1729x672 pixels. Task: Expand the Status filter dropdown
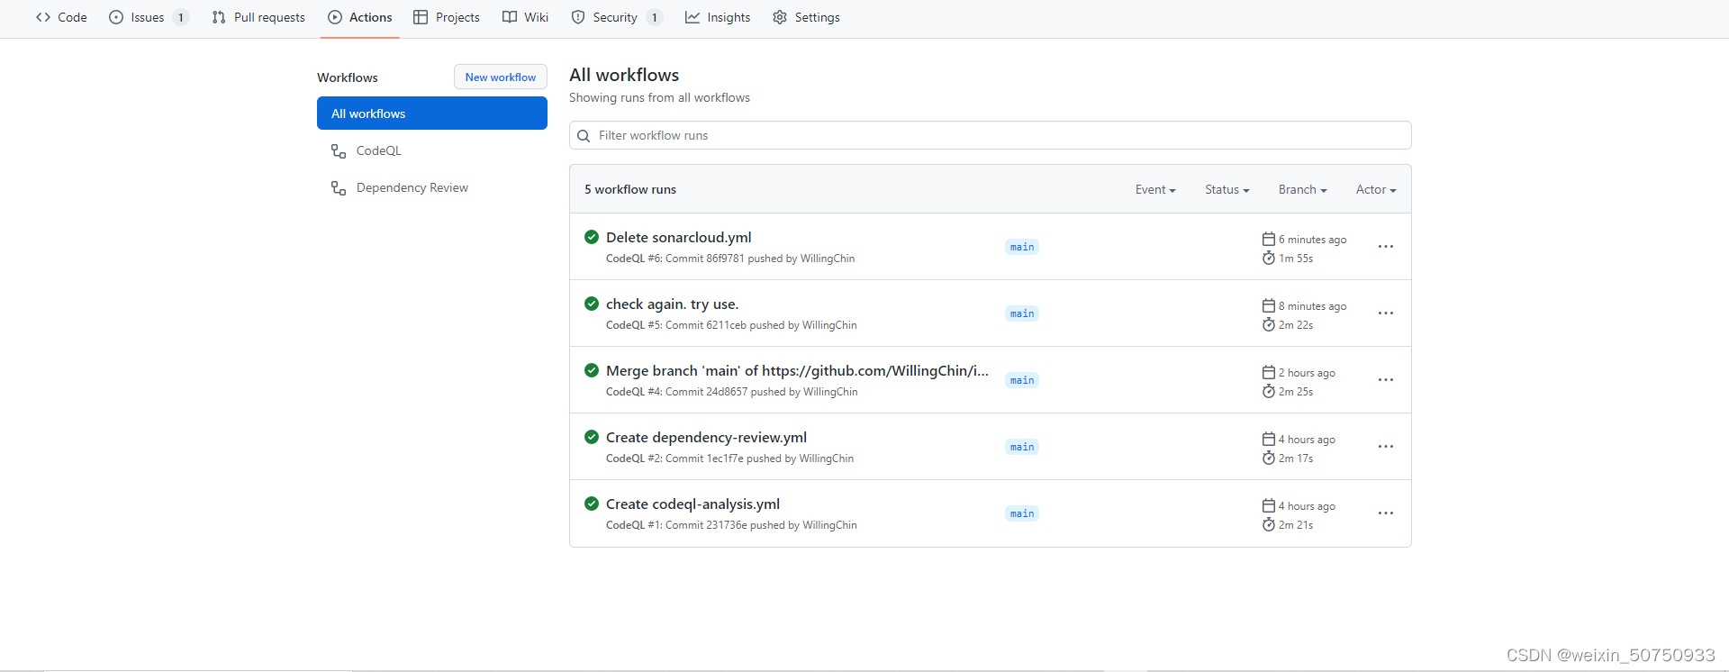coord(1227,189)
